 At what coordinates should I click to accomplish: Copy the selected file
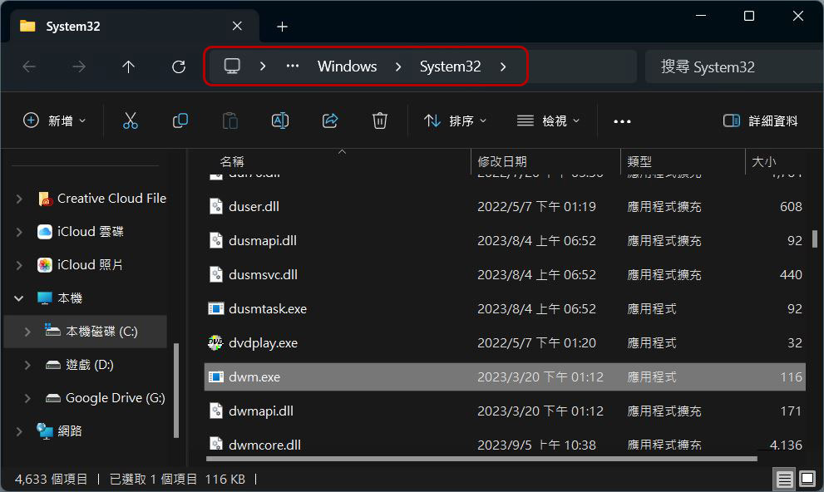(180, 121)
